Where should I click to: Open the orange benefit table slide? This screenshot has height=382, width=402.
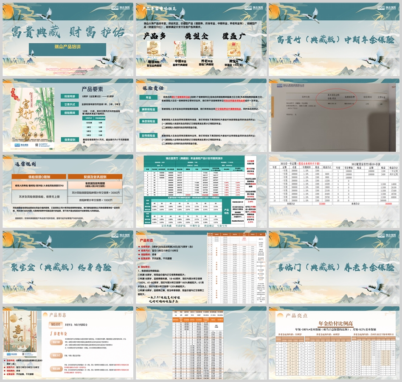(201, 343)
